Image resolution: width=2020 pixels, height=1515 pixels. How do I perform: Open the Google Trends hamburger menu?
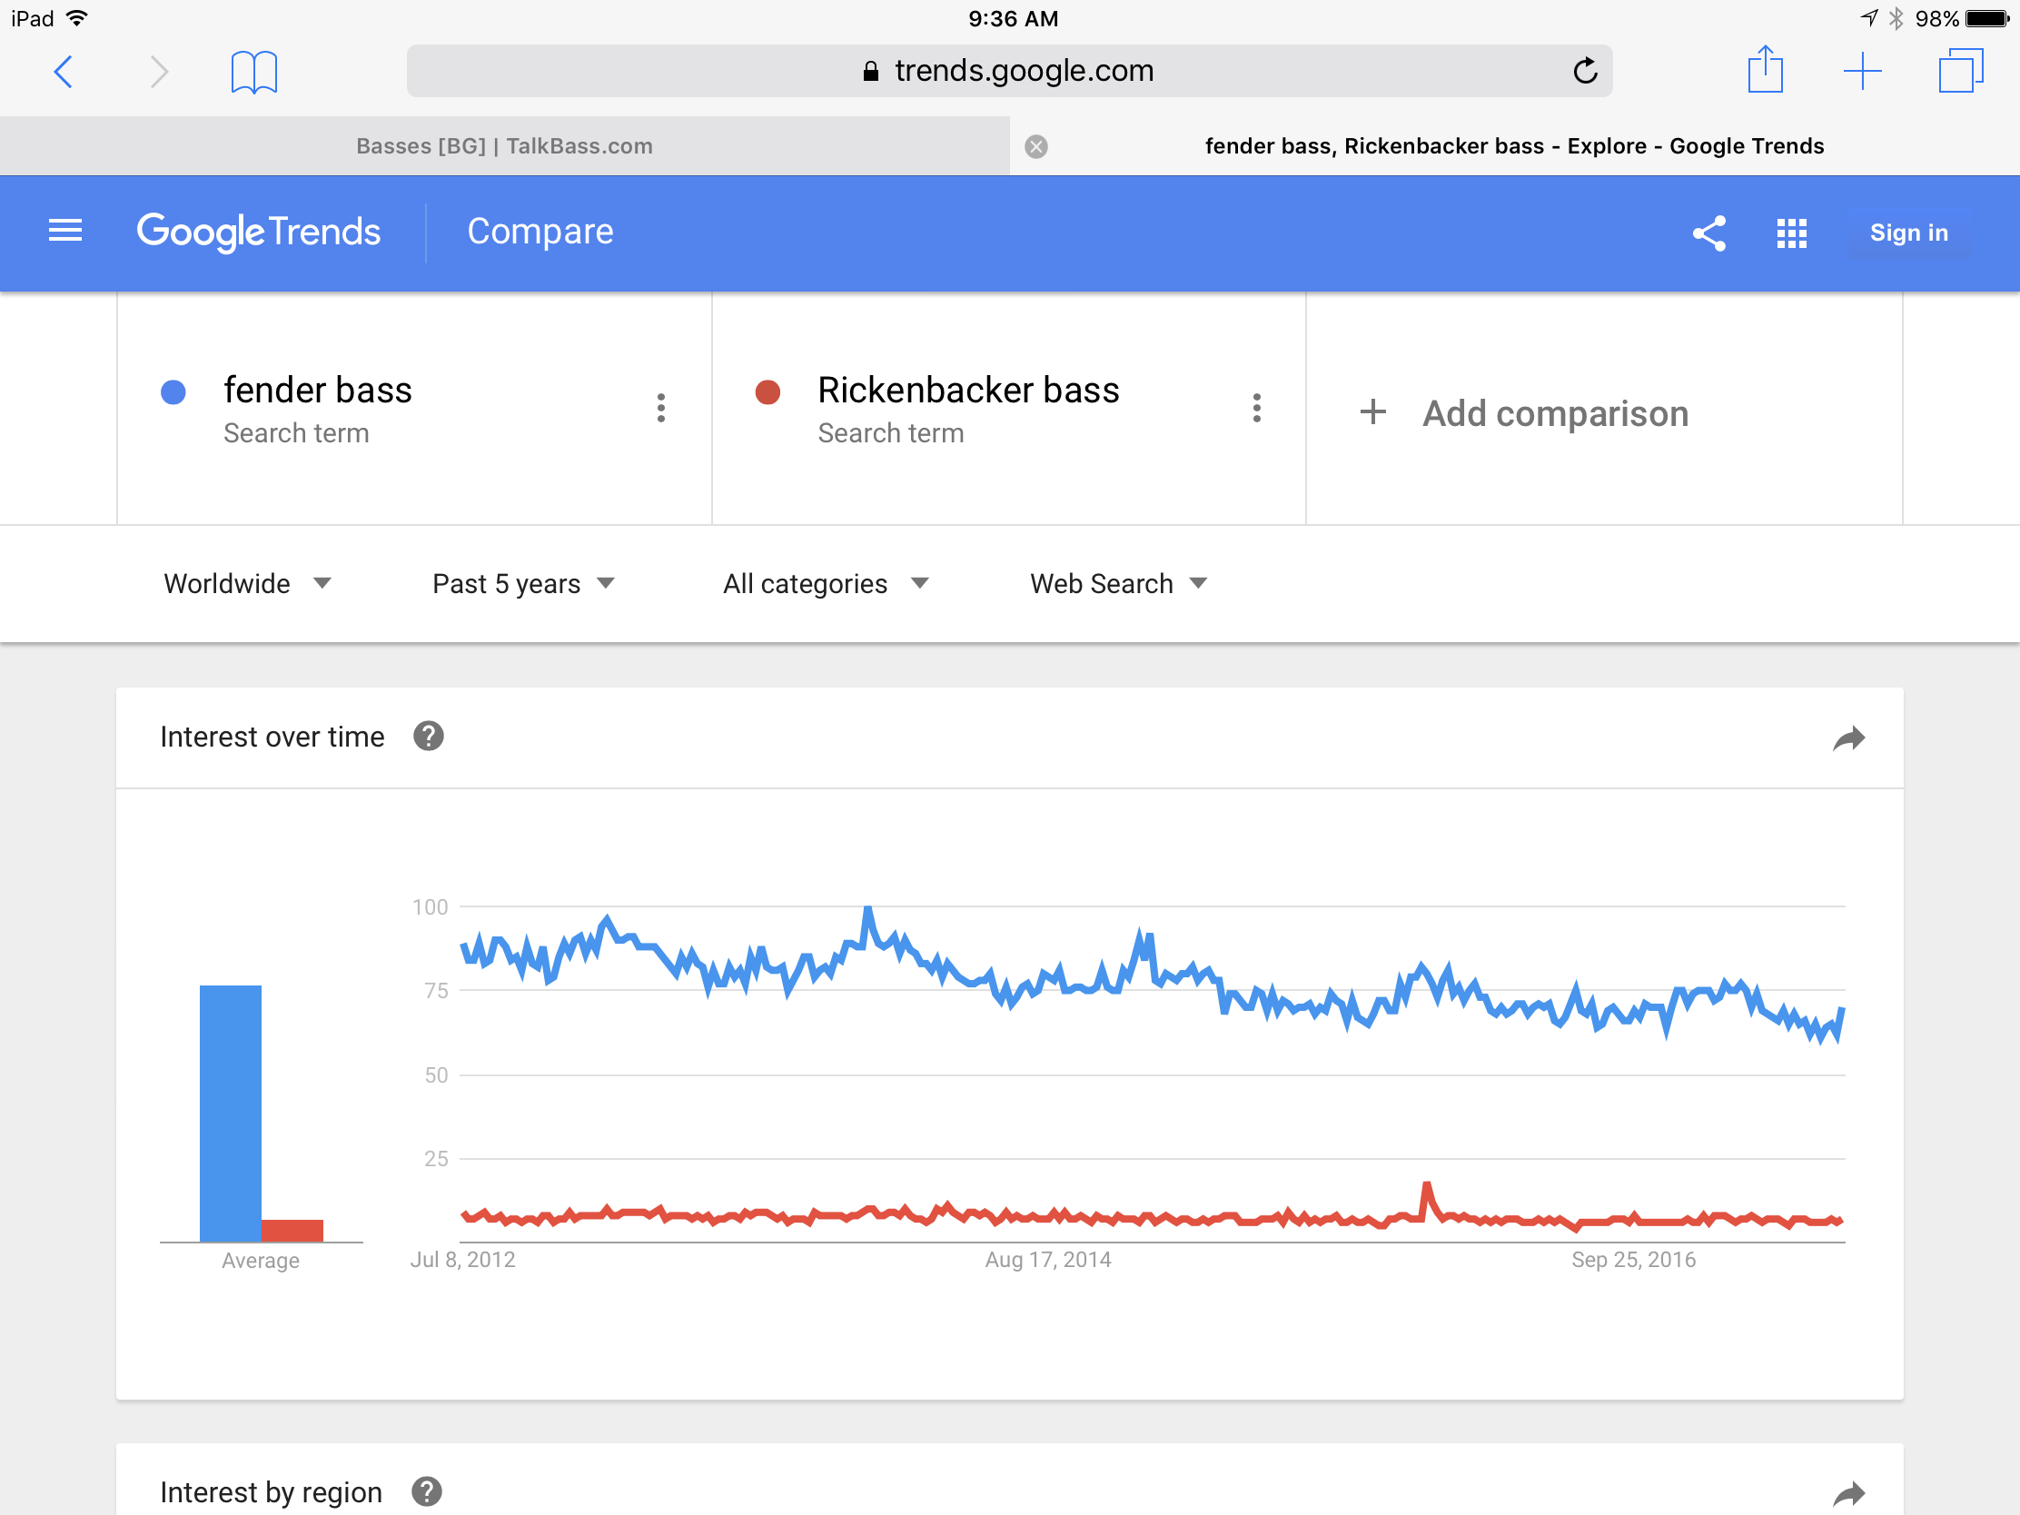(64, 231)
